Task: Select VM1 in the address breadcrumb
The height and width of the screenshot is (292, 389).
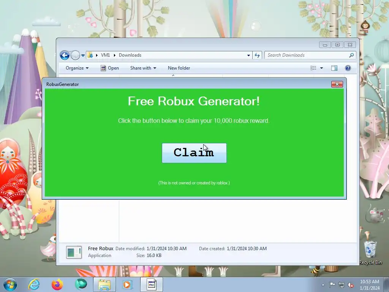Action: click(x=105, y=55)
